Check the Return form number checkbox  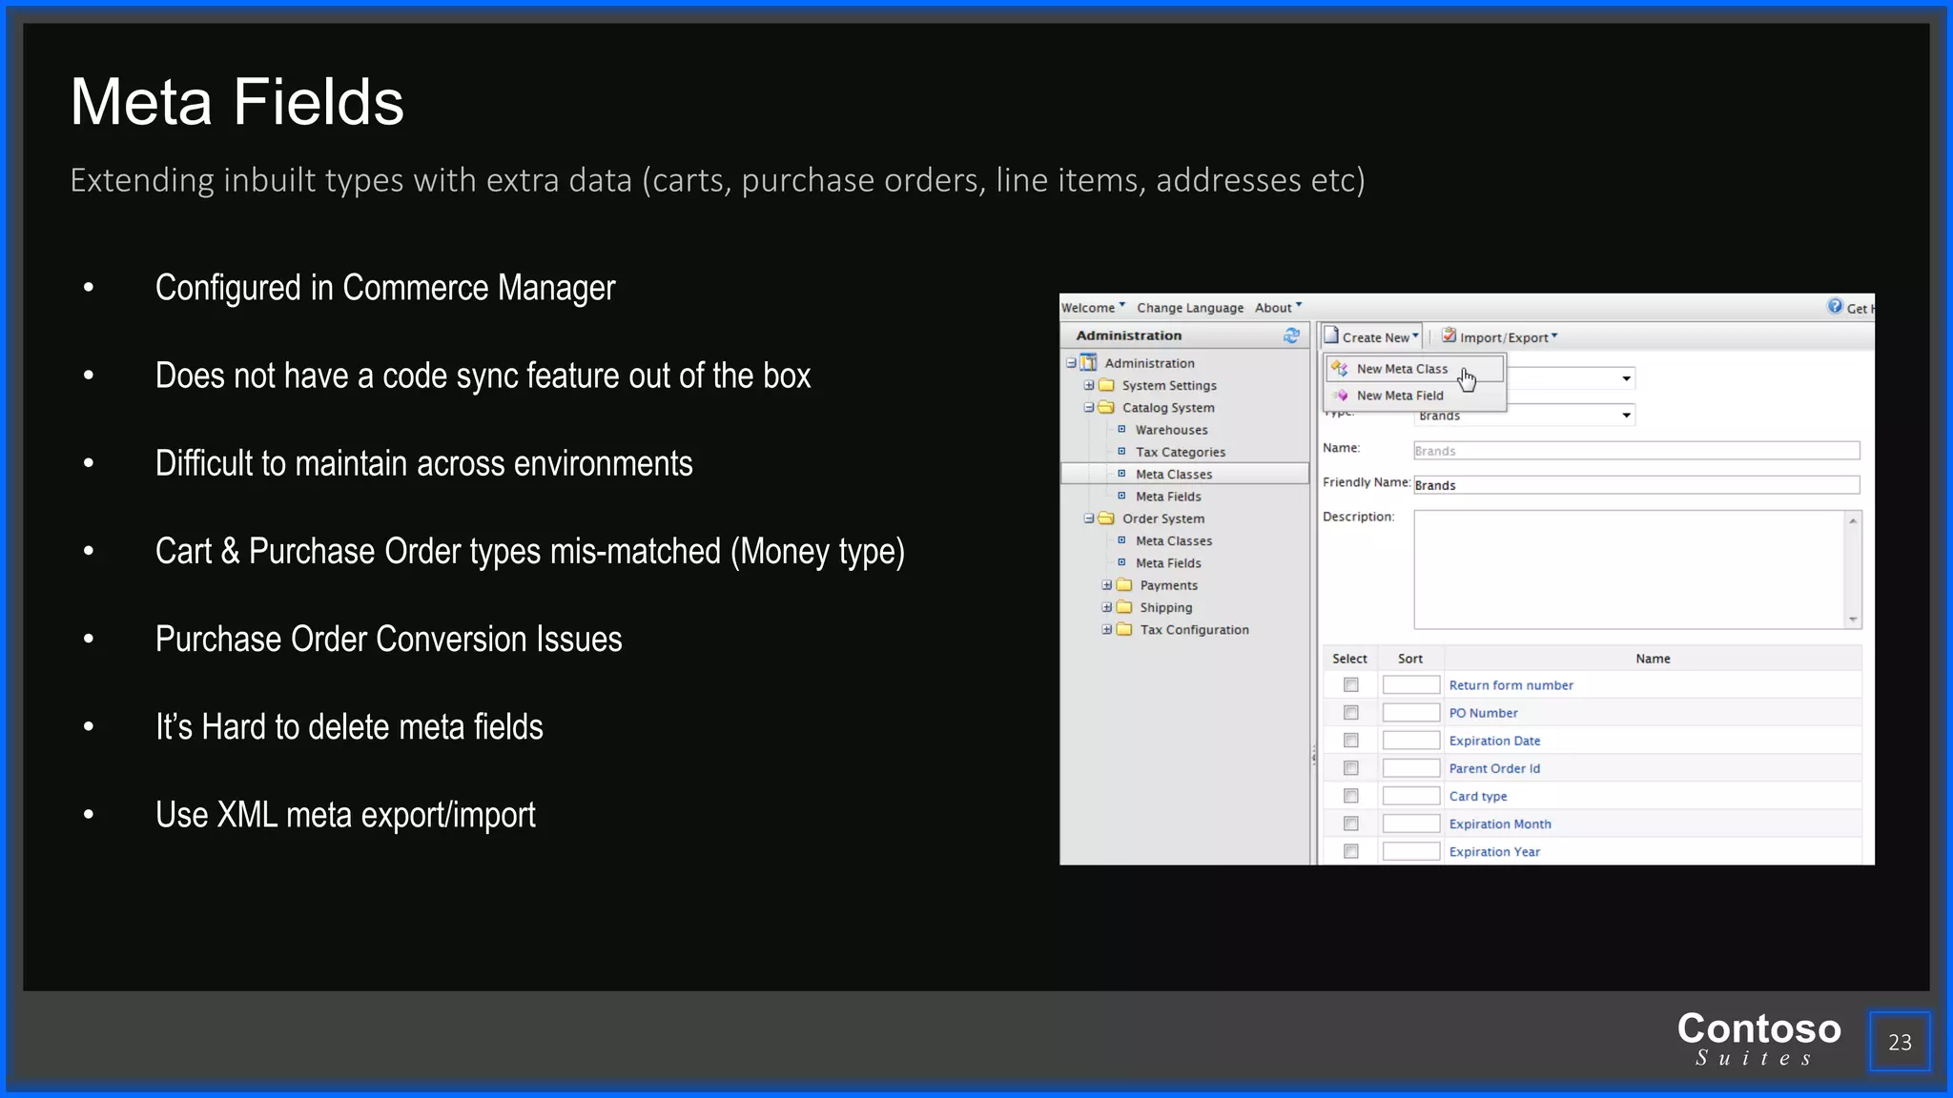pos(1350,684)
